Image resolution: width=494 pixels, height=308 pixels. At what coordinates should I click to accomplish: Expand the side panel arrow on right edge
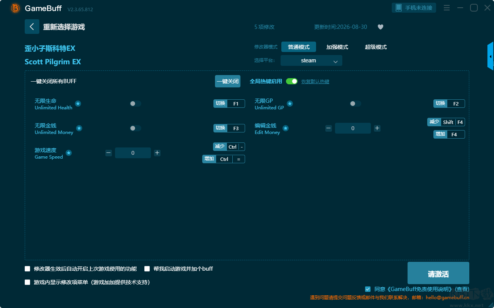pyautogui.click(x=491, y=56)
